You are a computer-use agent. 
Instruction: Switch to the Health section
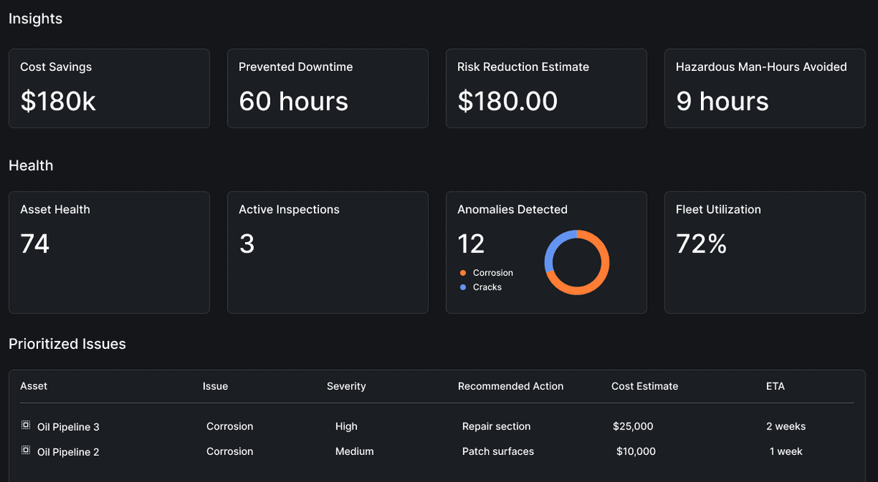click(x=31, y=165)
